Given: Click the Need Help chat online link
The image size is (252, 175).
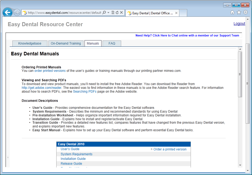Looking at the screenshot, I should [187, 35].
